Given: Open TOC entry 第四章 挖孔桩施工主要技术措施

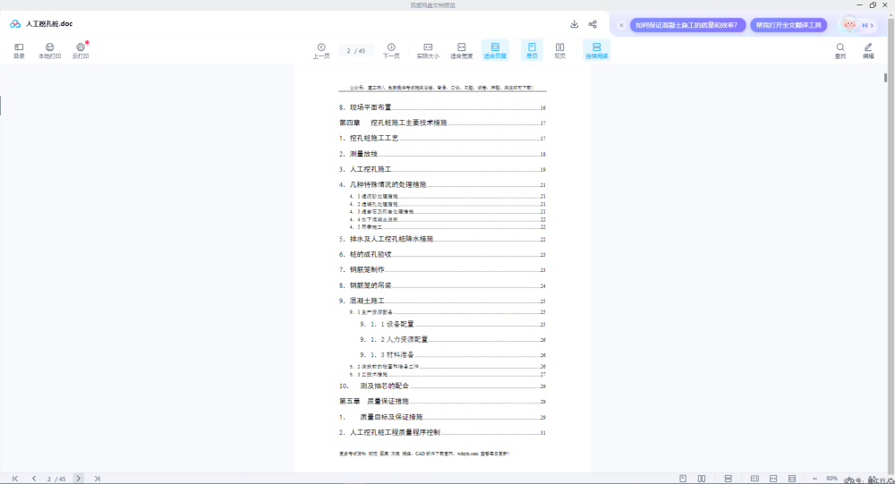Looking at the screenshot, I should click(442, 123).
